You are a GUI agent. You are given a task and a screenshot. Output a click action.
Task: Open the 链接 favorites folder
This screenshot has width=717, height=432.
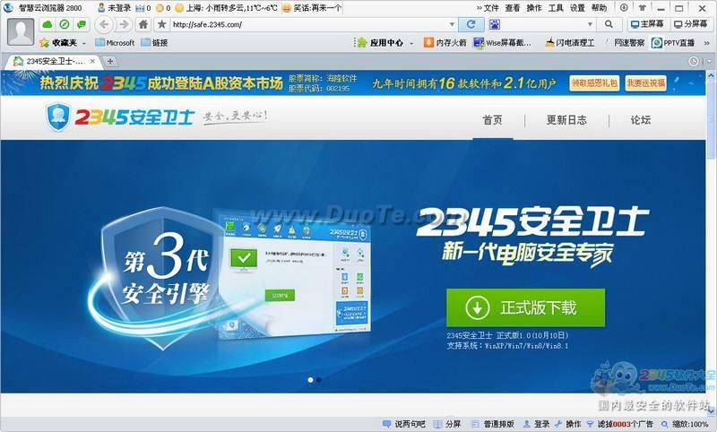point(154,42)
